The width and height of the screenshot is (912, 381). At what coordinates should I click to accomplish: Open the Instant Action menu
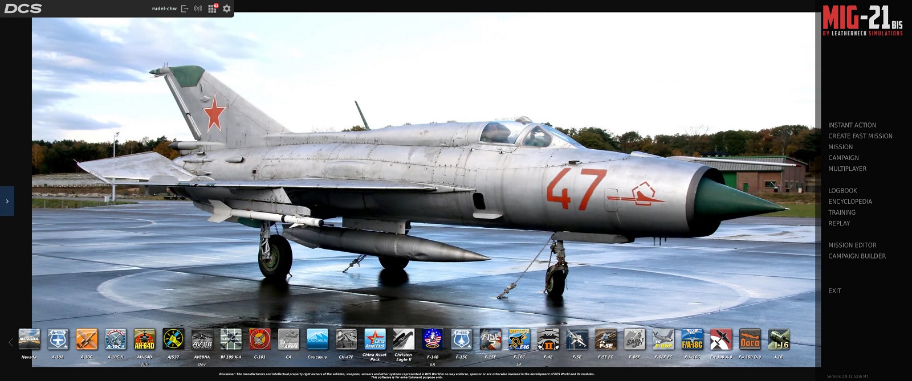(852, 125)
